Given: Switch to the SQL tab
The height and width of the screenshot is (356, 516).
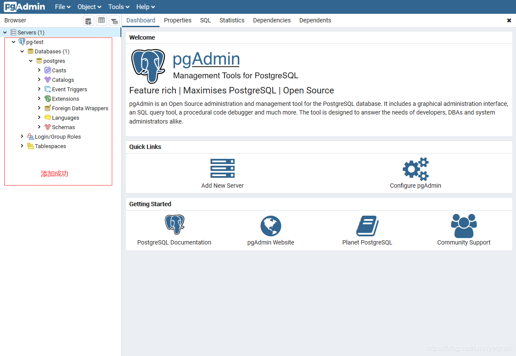Looking at the screenshot, I should click(206, 20).
